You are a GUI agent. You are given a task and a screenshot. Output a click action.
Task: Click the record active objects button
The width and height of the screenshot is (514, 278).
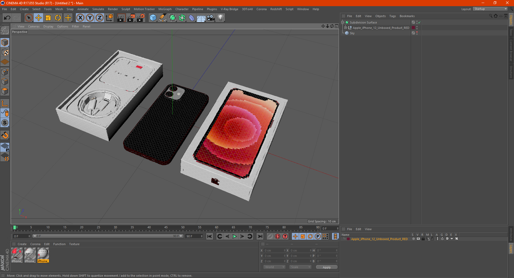tap(270, 236)
